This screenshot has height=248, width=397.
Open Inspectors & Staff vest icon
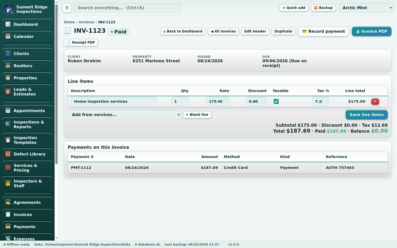8,184
